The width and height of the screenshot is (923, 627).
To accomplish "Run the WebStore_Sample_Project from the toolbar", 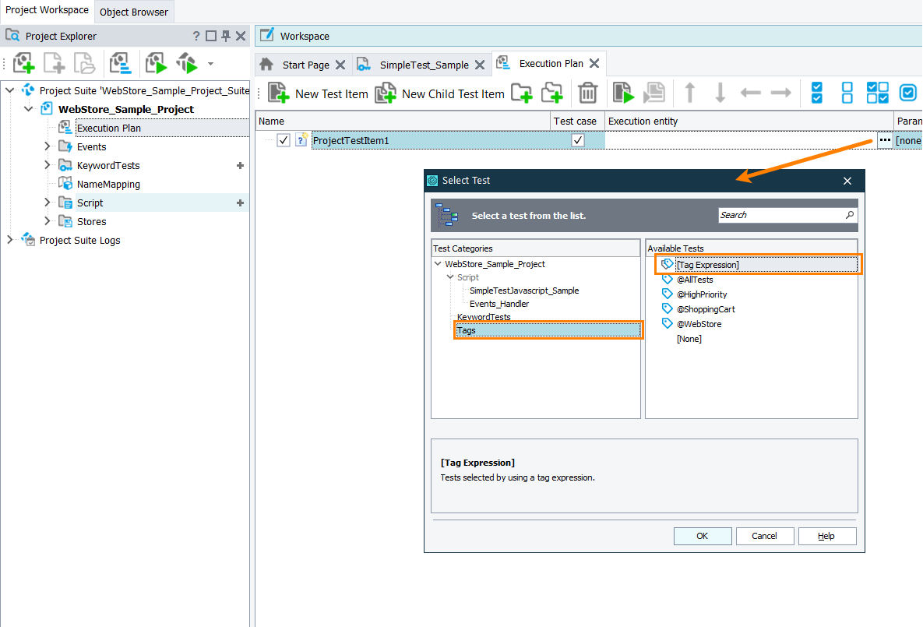I will point(156,62).
